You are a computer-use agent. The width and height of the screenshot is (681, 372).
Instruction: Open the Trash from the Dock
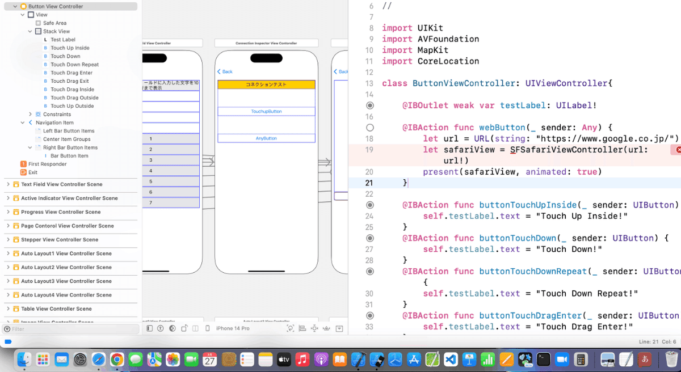click(x=671, y=359)
